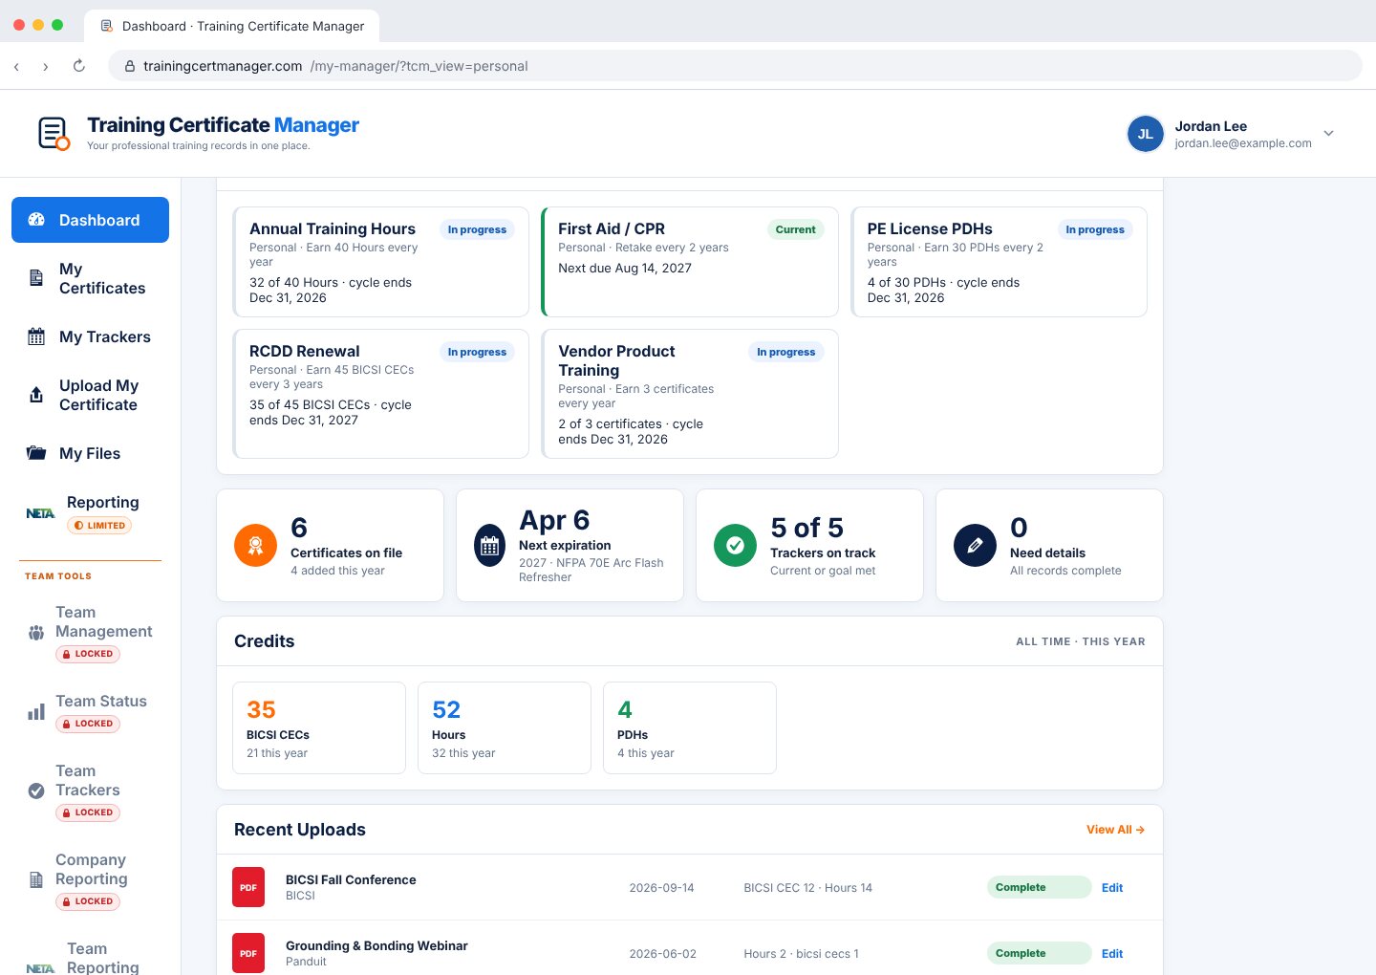Viewport: 1376px width, 975px height.
Task: Select the Vendor Product Training tracker title
Action: 616,360
